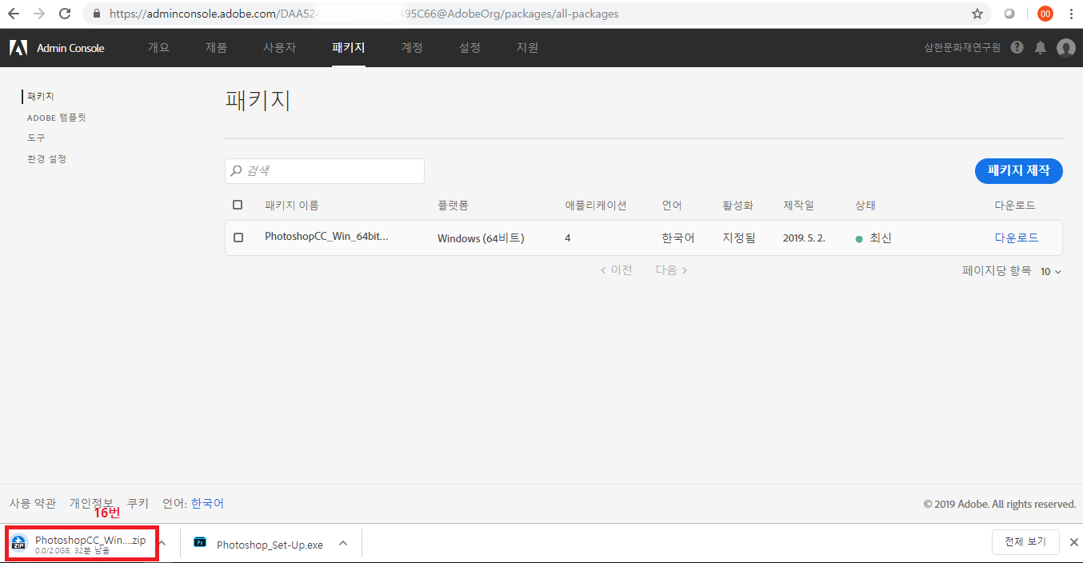
Task: Open the 개인정보 footer link
Action: pos(91,503)
